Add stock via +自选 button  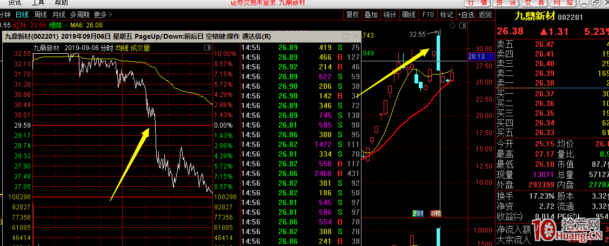466,15
